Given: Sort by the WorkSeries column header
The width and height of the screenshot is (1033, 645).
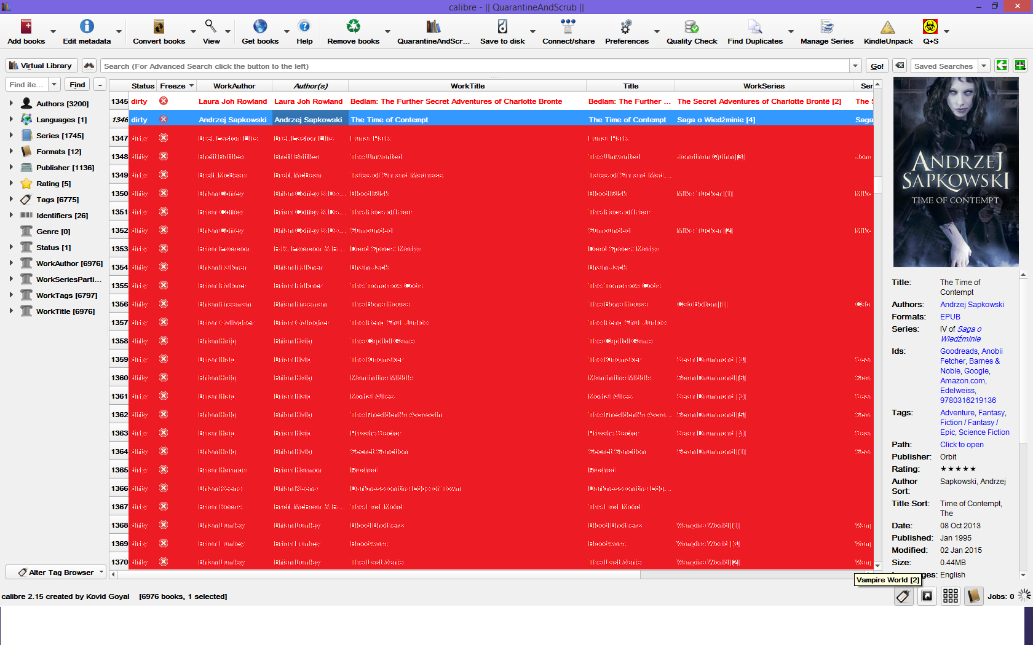Looking at the screenshot, I should [x=764, y=86].
